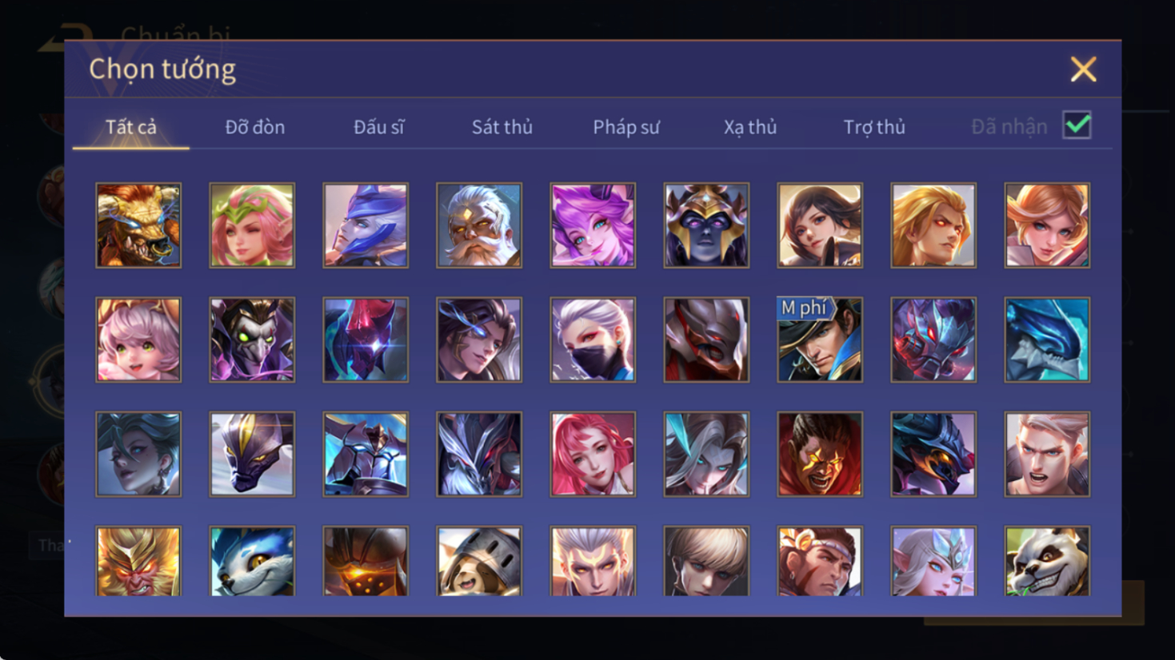
Task: Pick the pink-haired girl with green crown
Action: 252,225
